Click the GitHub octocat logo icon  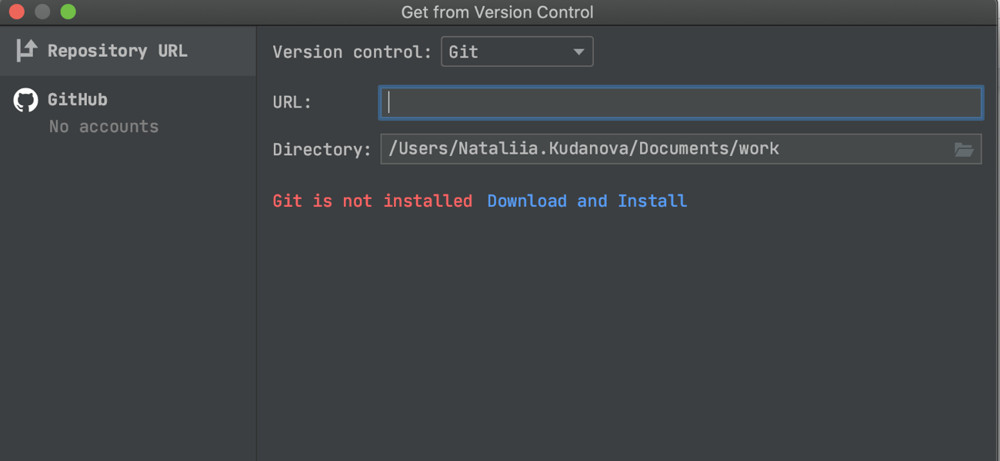(x=26, y=101)
